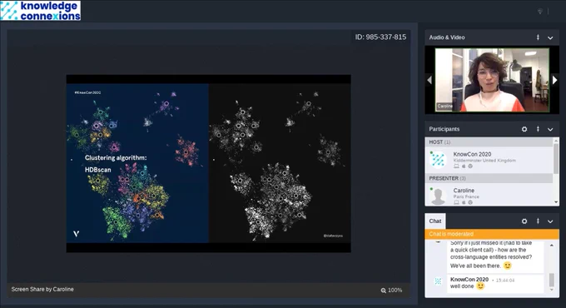
Task: Click smiley emoji after 'well done'
Action: (x=480, y=286)
